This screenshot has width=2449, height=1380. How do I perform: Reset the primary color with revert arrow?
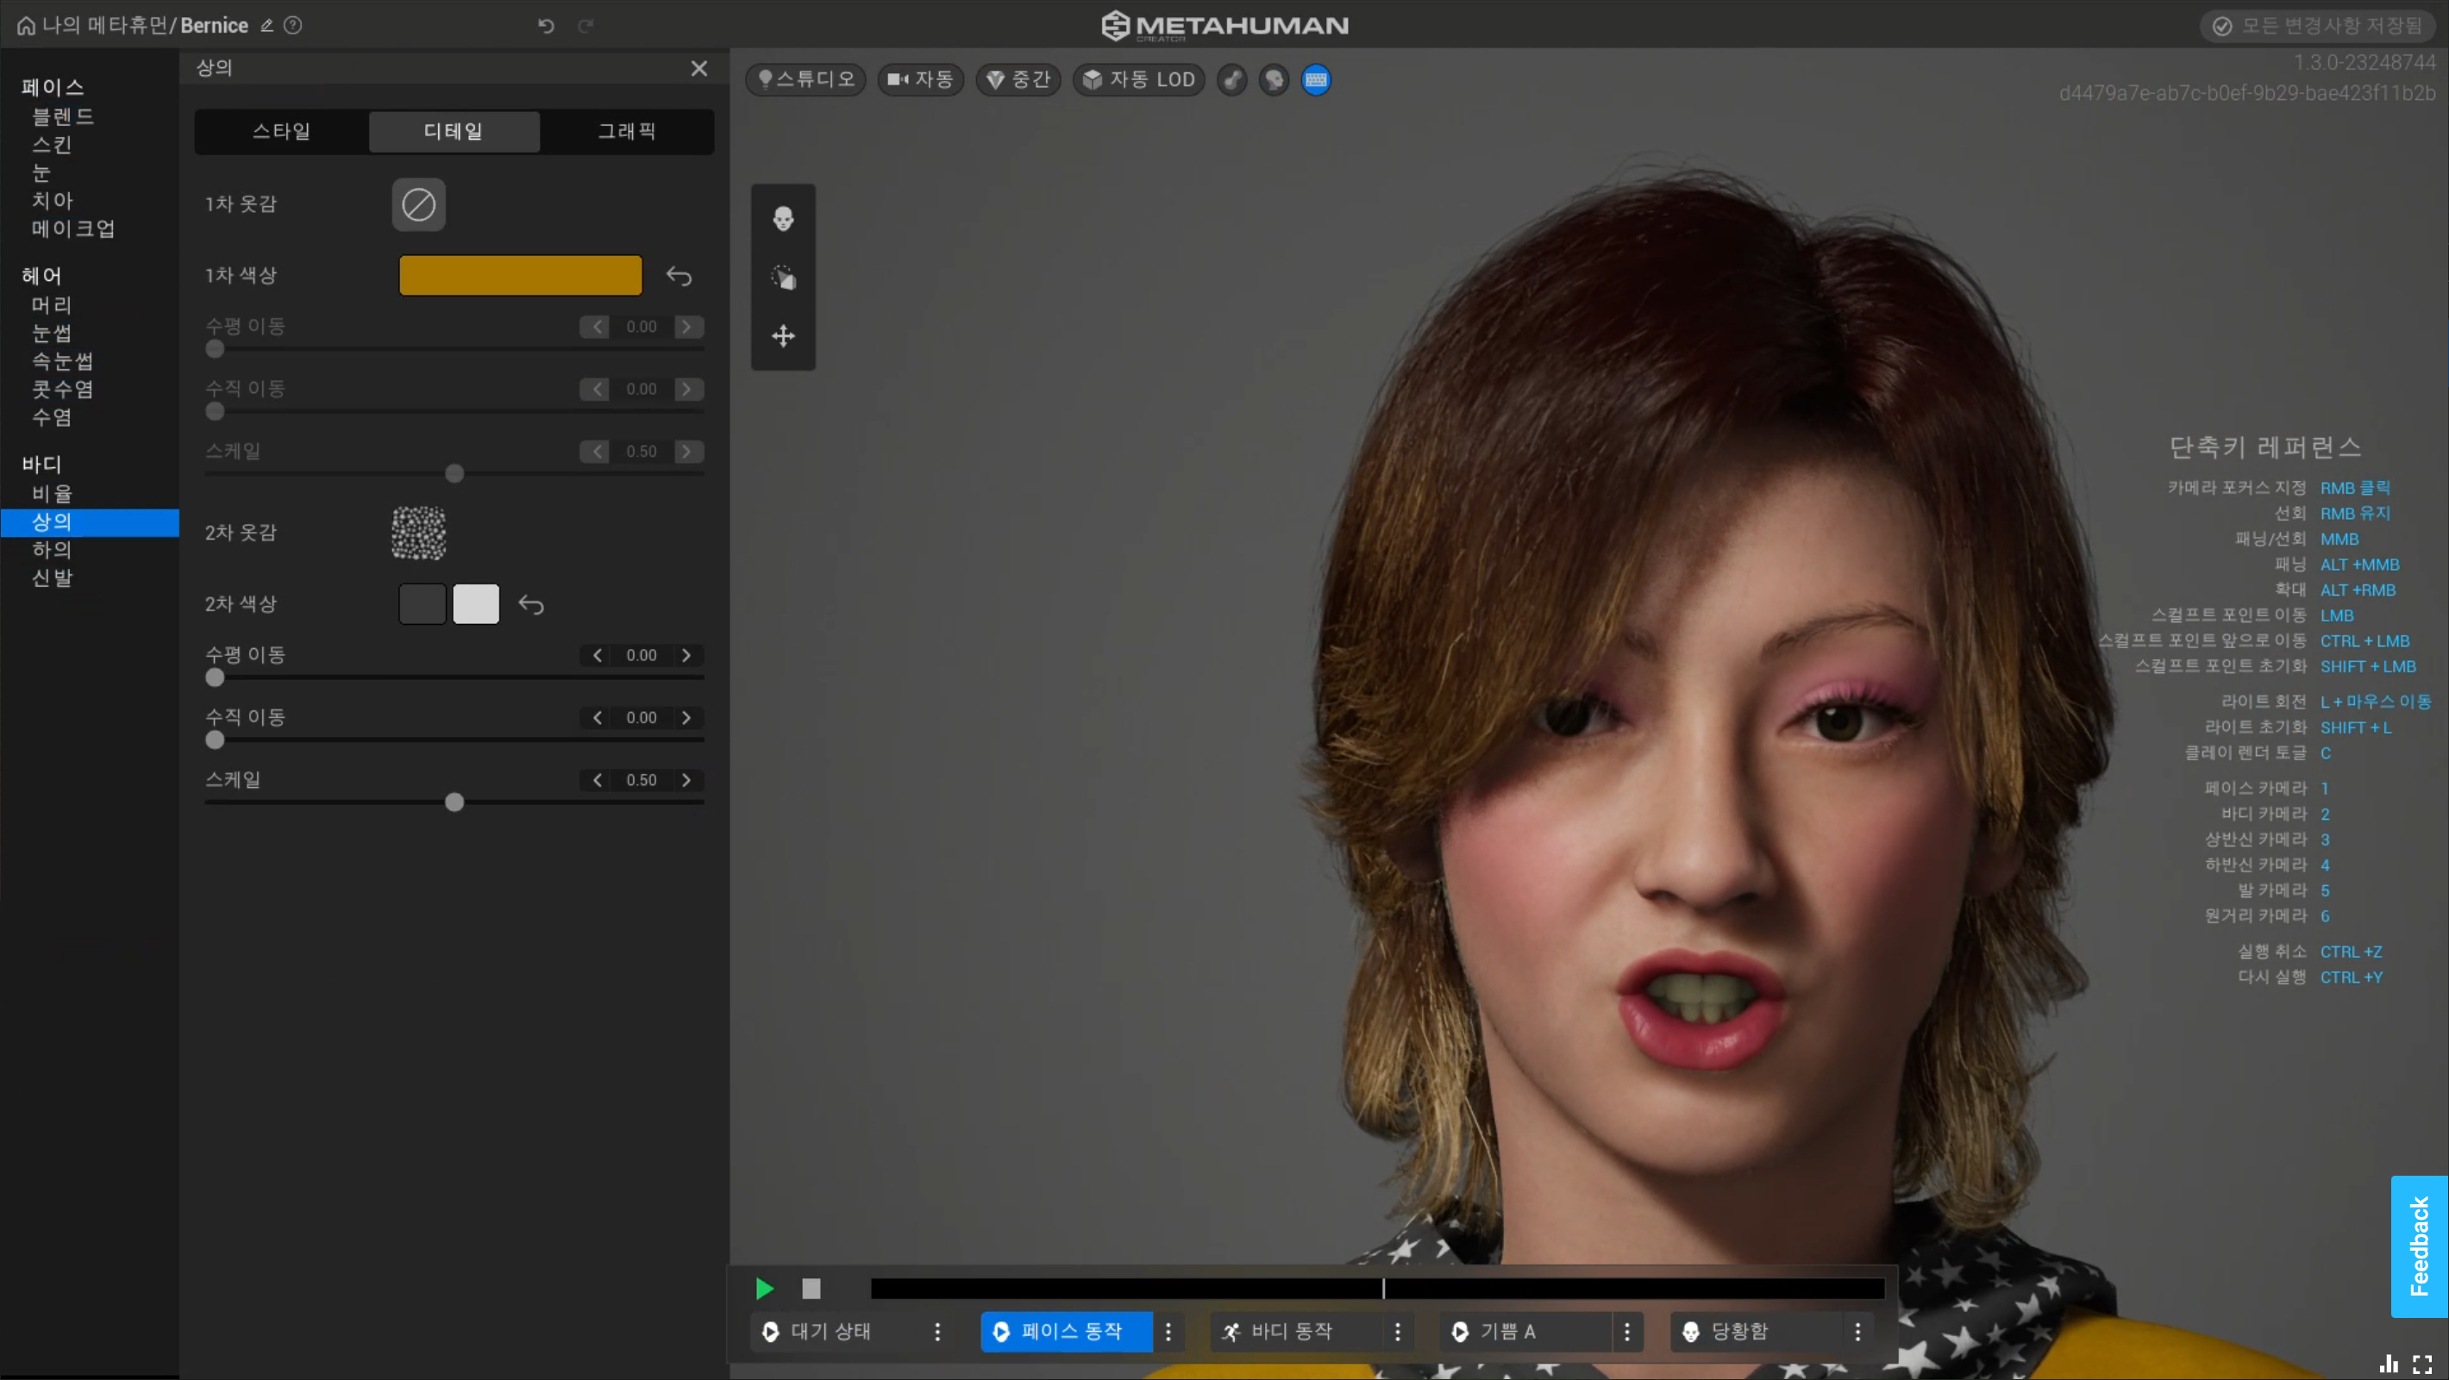pos(679,276)
